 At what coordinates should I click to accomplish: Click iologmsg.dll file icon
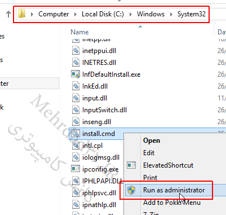coord(76,157)
